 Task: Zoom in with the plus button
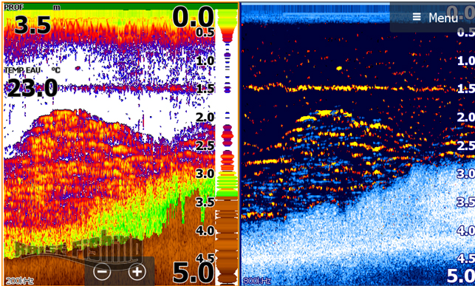click(137, 271)
